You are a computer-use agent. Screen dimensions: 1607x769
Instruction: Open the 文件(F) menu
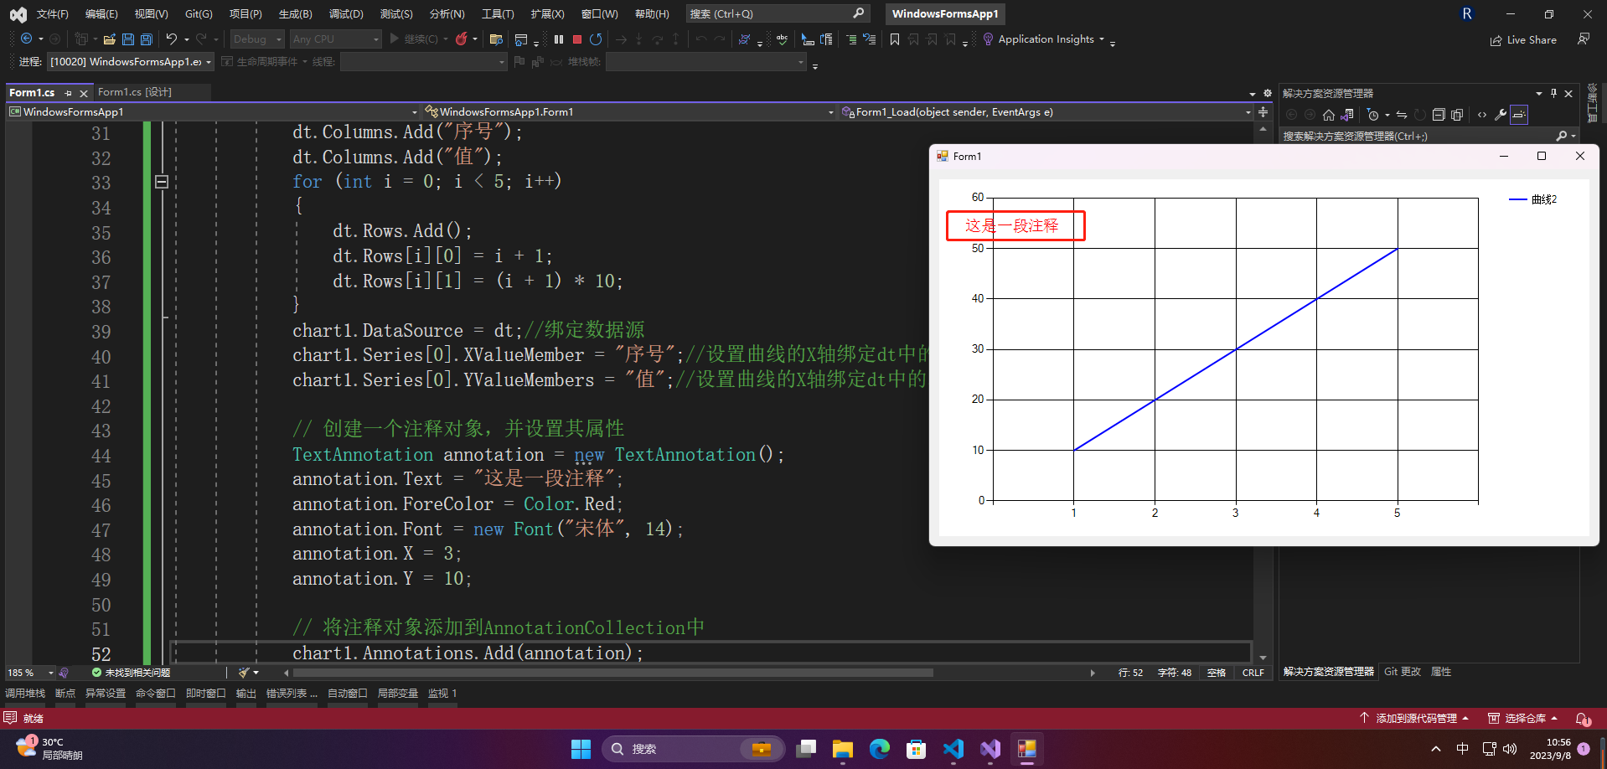tap(52, 14)
